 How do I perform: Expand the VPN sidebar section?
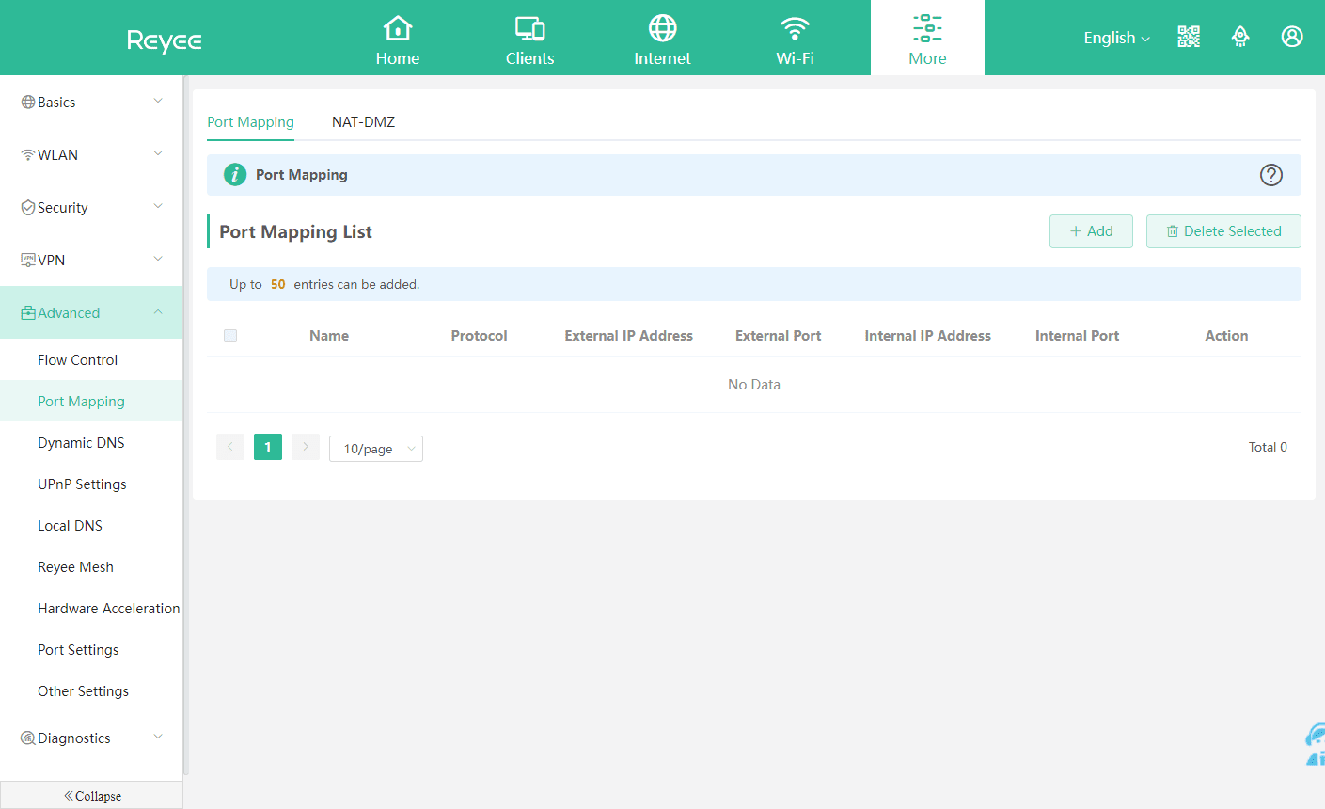coord(91,261)
